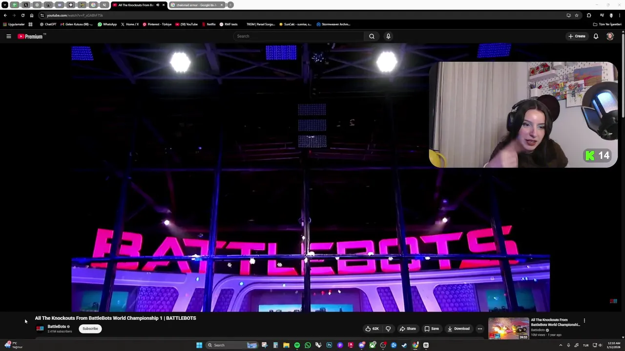Download the video
Viewport: 625px width, 351px height.
coord(458,329)
